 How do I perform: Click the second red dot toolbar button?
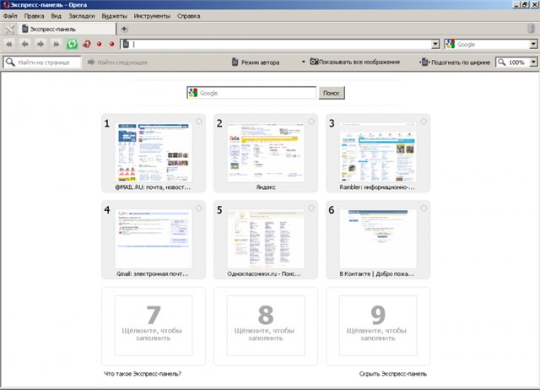pyautogui.click(x=111, y=44)
